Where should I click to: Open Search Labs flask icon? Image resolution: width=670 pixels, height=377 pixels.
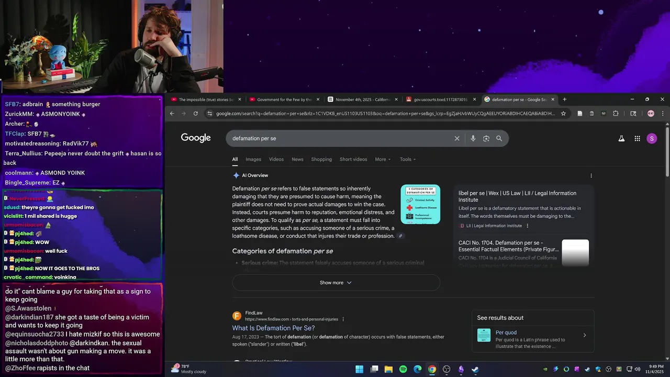[621, 138]
